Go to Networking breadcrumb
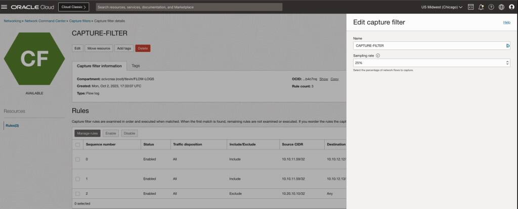This screenshot has width=518, height=209. [12, 21]
